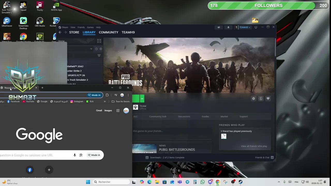The width and height of the screenshot is (331, 186).
Task: Open Chrome extensions puzzle icon
Action: tap(107, 95)
